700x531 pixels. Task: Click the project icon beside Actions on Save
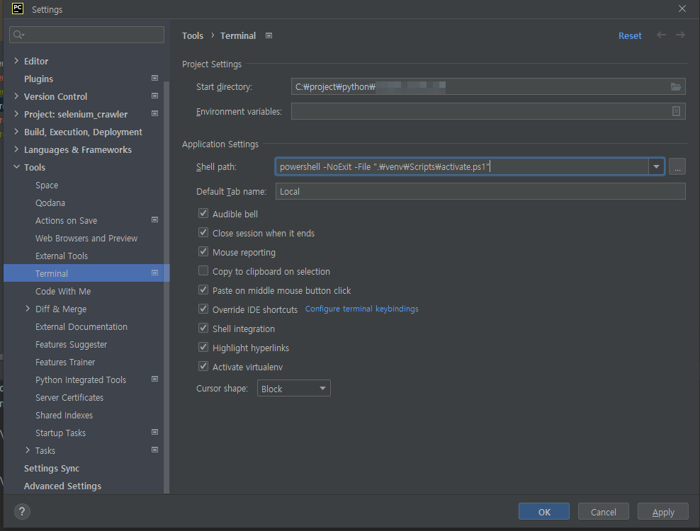tap(155, 219)
